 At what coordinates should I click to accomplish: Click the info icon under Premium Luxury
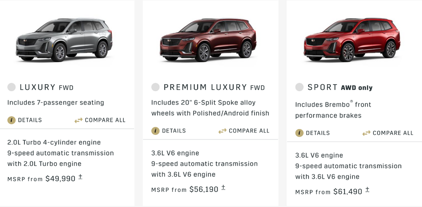point(155,131)
